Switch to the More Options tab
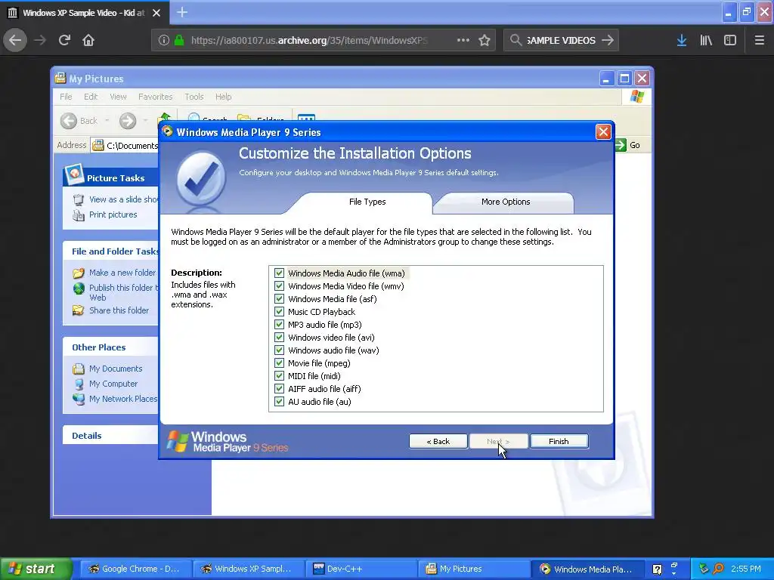The height and width of the screenshot is (580, 774). click(x=506, y=202)
